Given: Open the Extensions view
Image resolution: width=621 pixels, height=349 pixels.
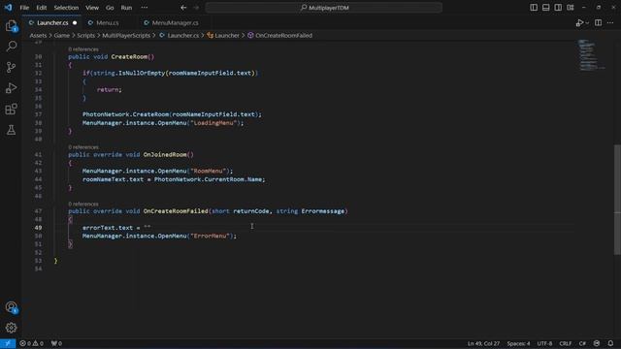Looking at the screenshot, I should [11, 109].
